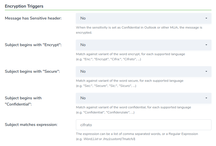Click the caret arrow of "Confidential" select
Image resolution: width=216 pixels, height=146 pixels.
(206, 98)
